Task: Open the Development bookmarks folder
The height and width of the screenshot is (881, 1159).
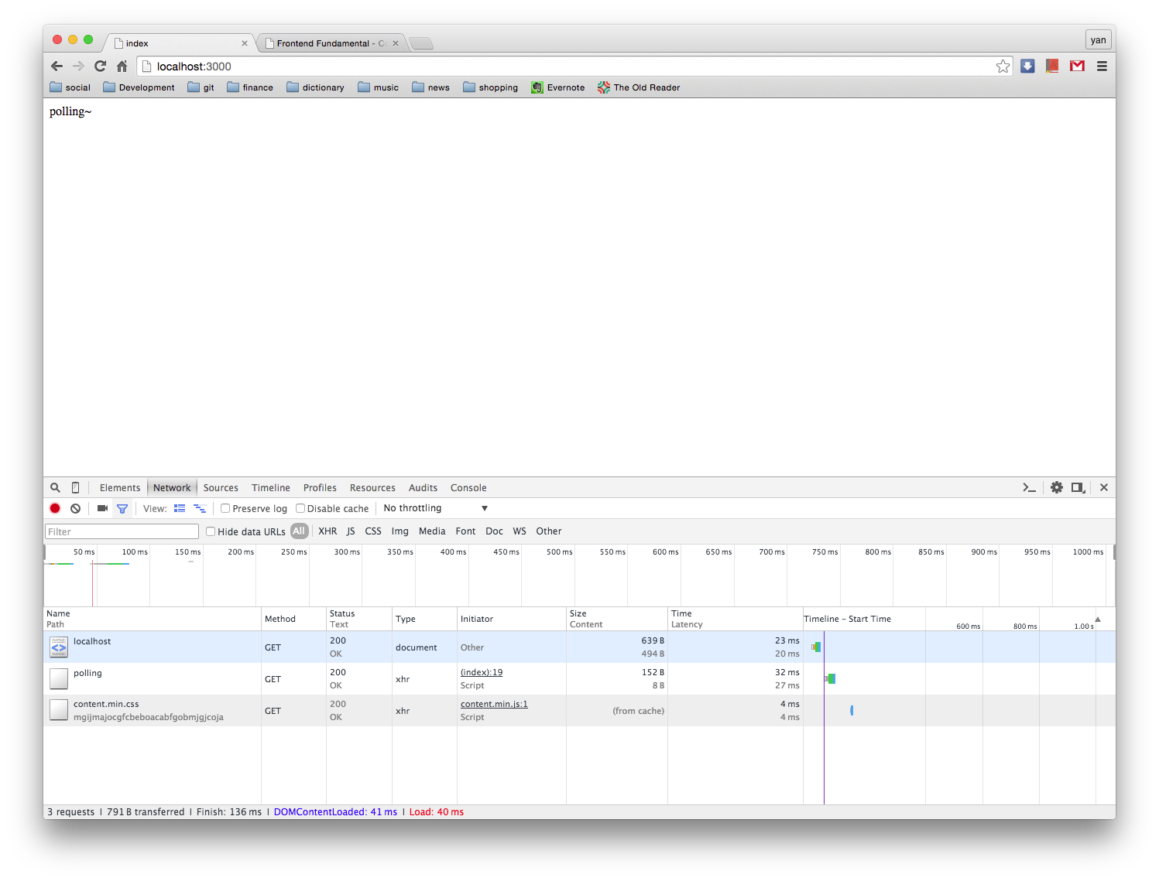Action: (139, 87)
